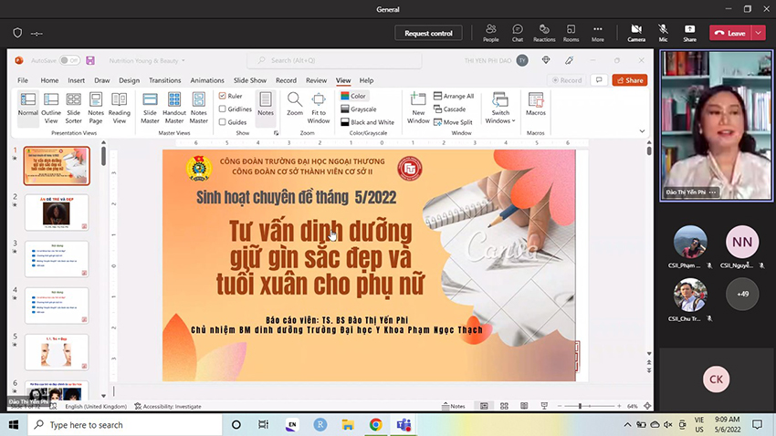Open breakout Rooms in Teams
This screenshot has height=436, width=776.
(571, 33)
